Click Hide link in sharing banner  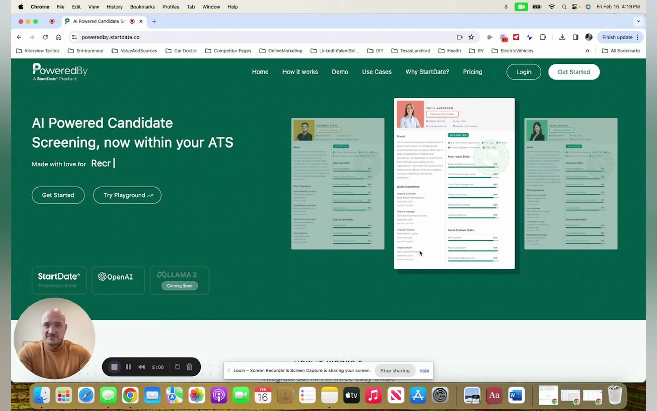(x=424, y=371)
